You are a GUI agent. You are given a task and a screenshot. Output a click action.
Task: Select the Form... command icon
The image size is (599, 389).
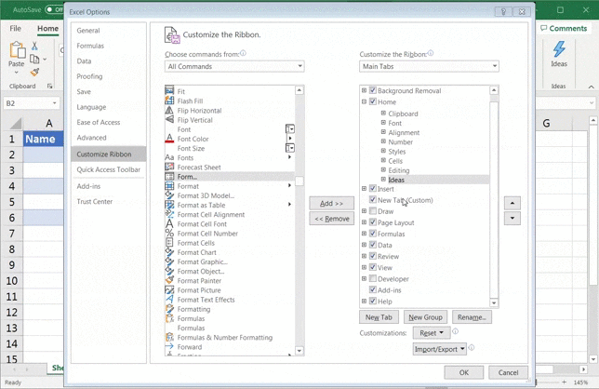(169, 176)
